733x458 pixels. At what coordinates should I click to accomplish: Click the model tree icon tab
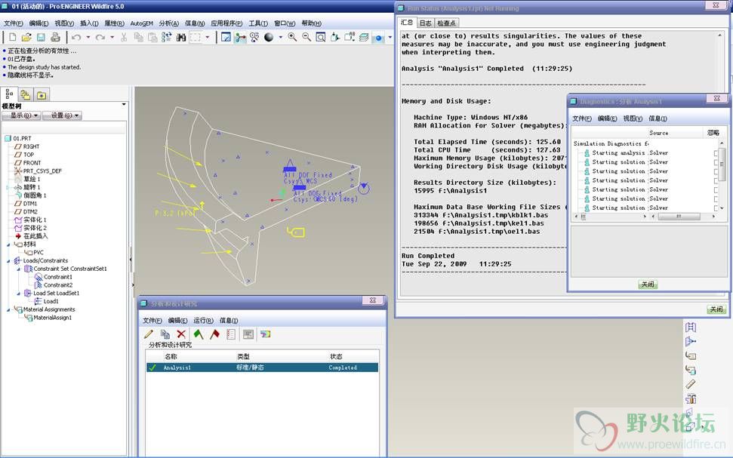(9, 94)
